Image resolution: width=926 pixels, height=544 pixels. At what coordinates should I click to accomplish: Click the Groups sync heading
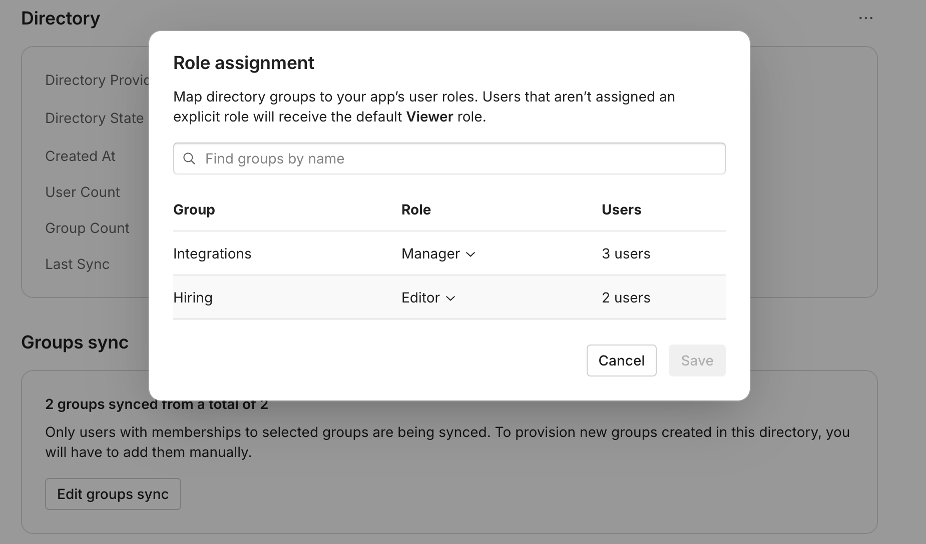point(75,342)
